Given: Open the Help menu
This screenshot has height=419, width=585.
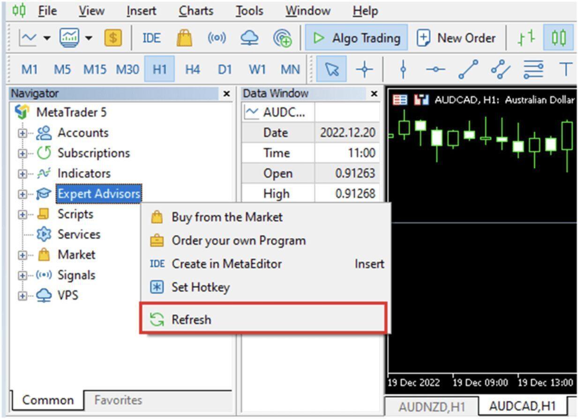Looking at the screenshot, I should coord(365,10).
